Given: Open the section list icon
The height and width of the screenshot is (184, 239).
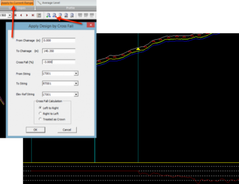Looking at the screenshot, I should (x=39, y=15).
